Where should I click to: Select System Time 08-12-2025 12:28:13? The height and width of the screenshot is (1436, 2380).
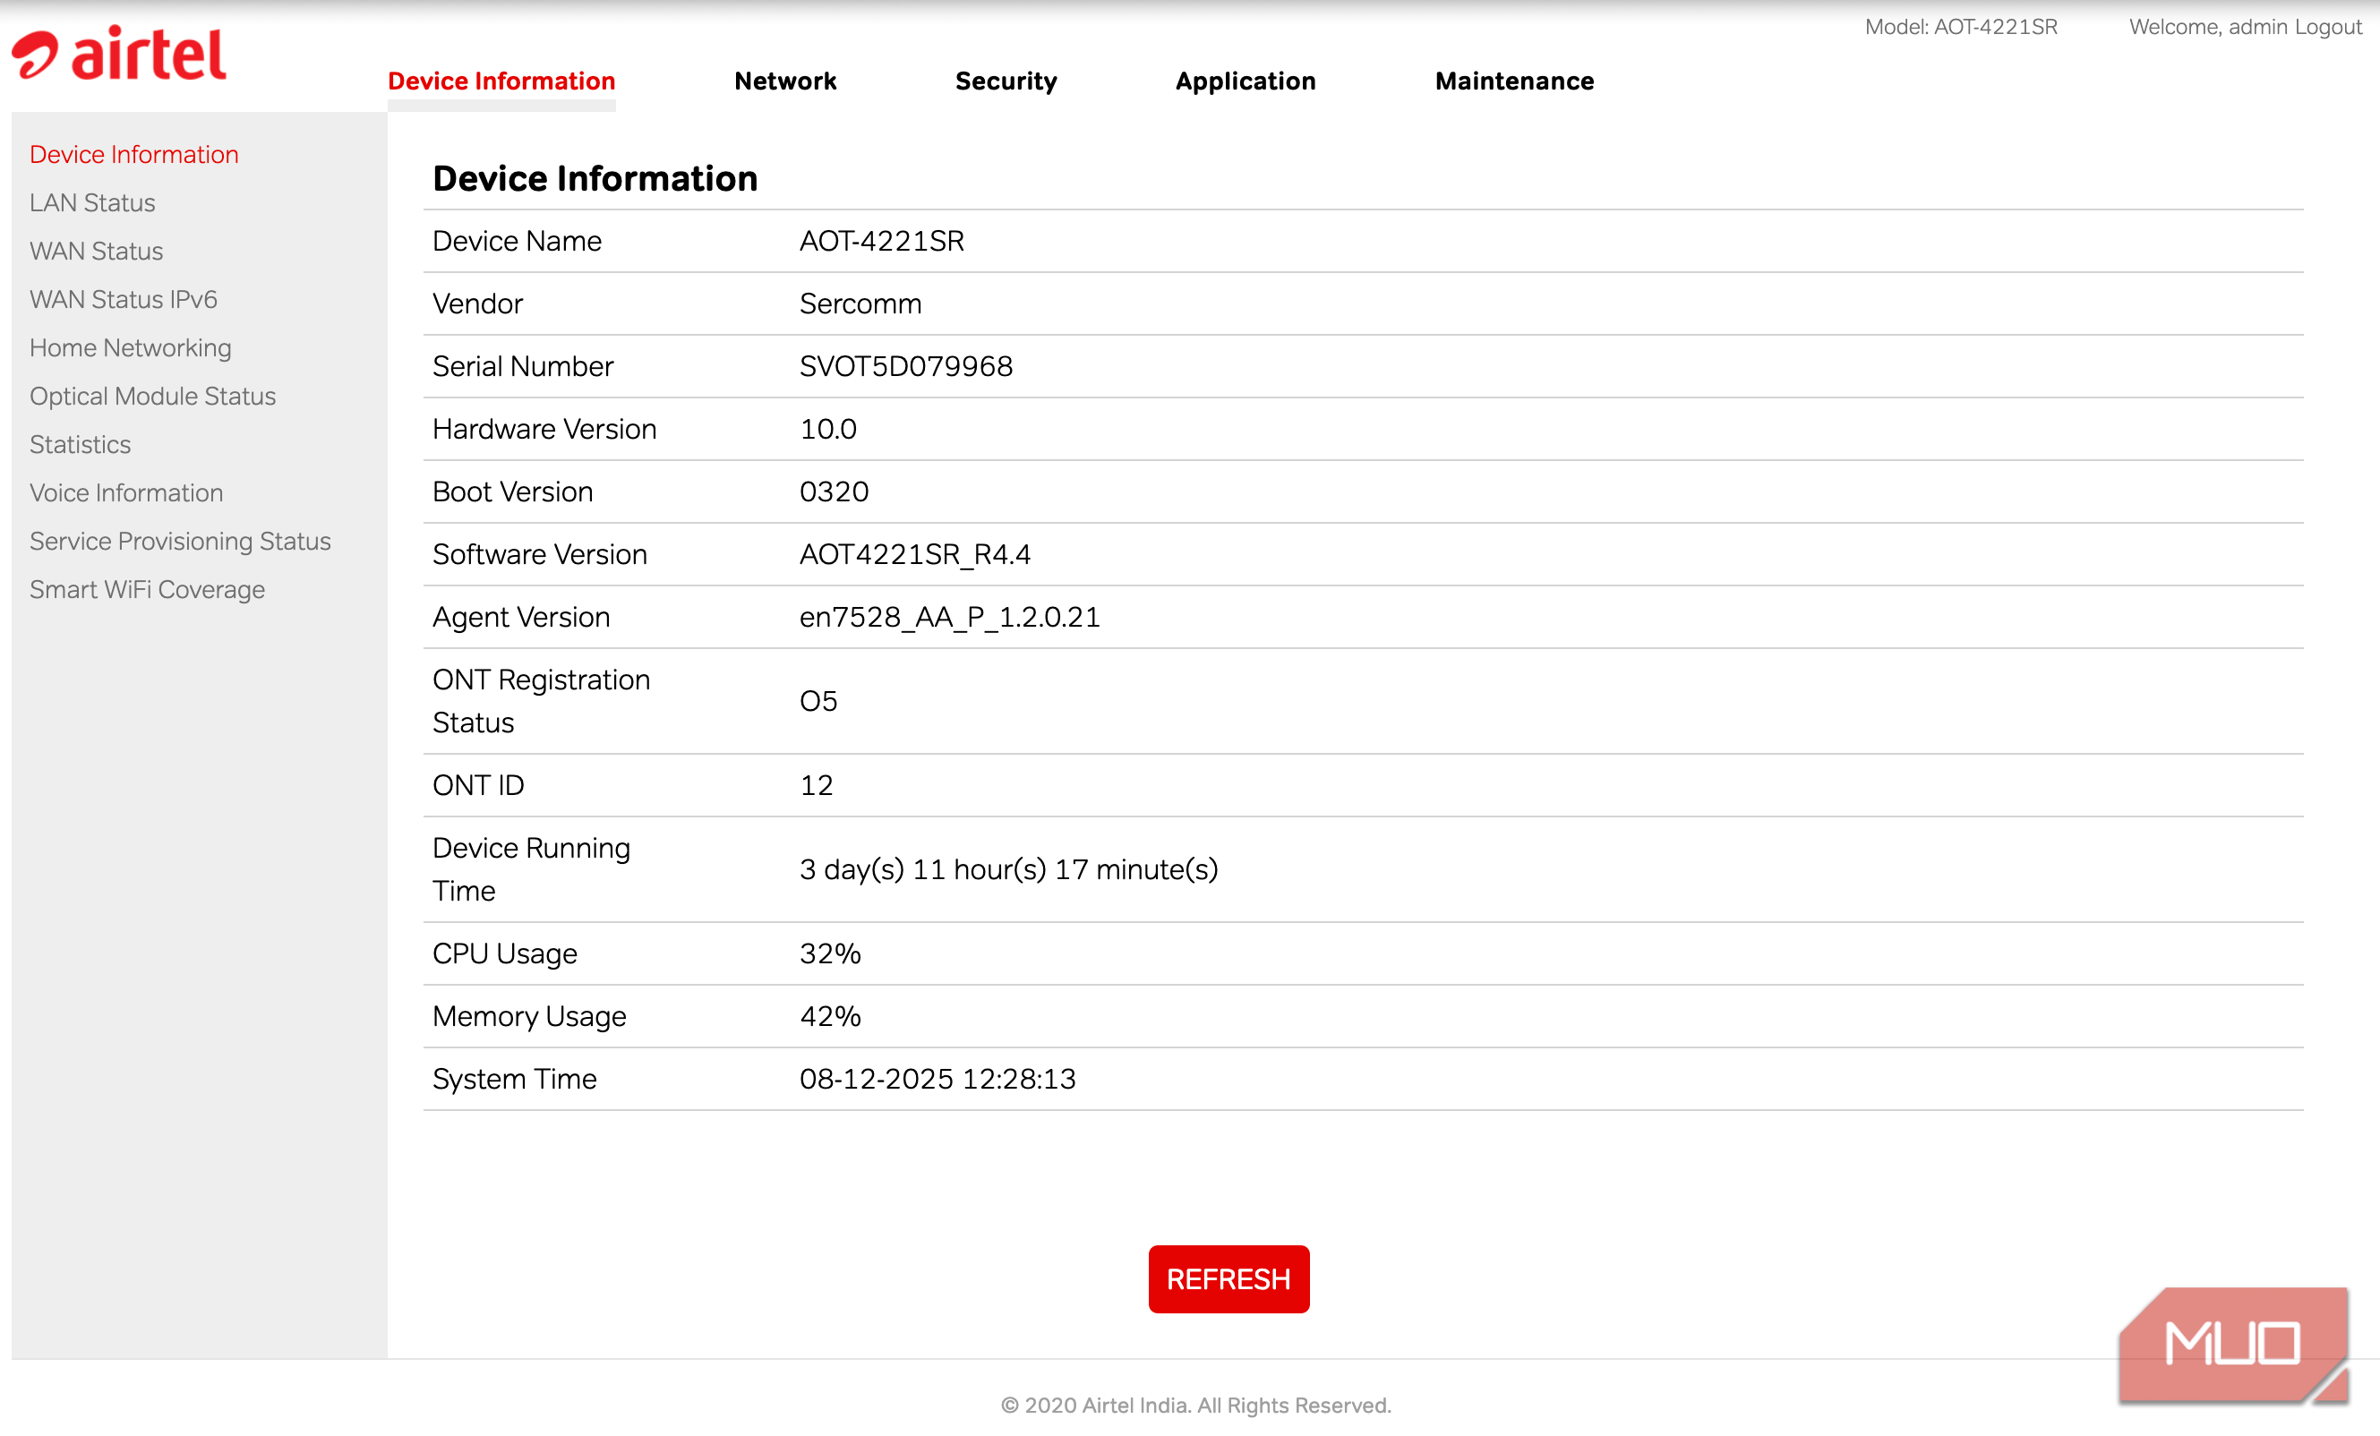937,1079
